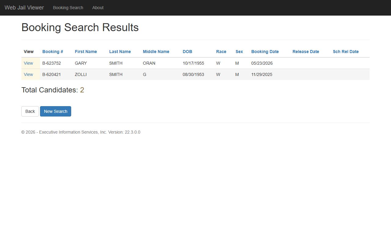Click first name ZOLLI
The image size is (391, 244).
tap(81, 74)
